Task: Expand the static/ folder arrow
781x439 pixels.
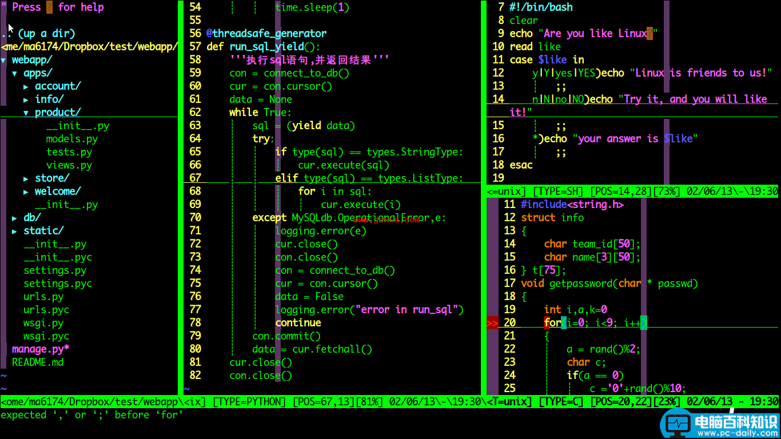Action: [x=15, y=231]
